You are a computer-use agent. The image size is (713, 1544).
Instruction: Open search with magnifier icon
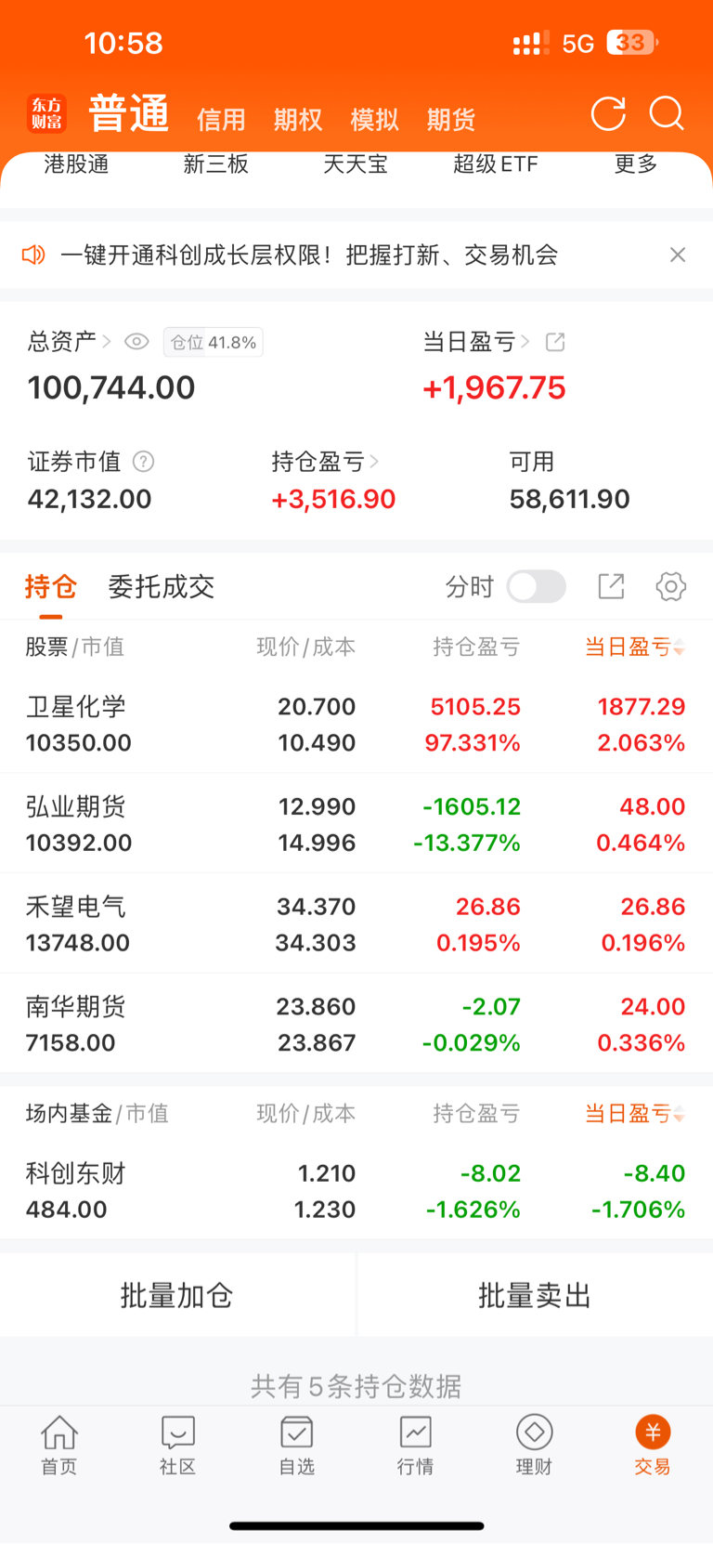(x=667, y=114)
